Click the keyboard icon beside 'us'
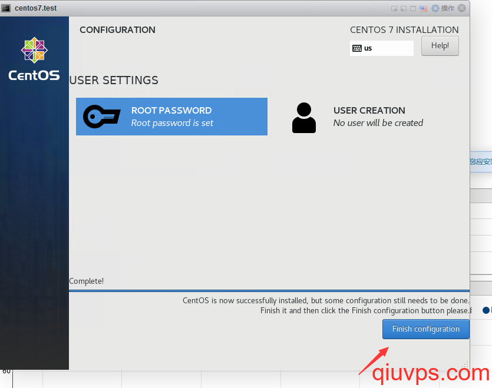The width and height of the screenshot is (492, 388). (x=357, y=48)
